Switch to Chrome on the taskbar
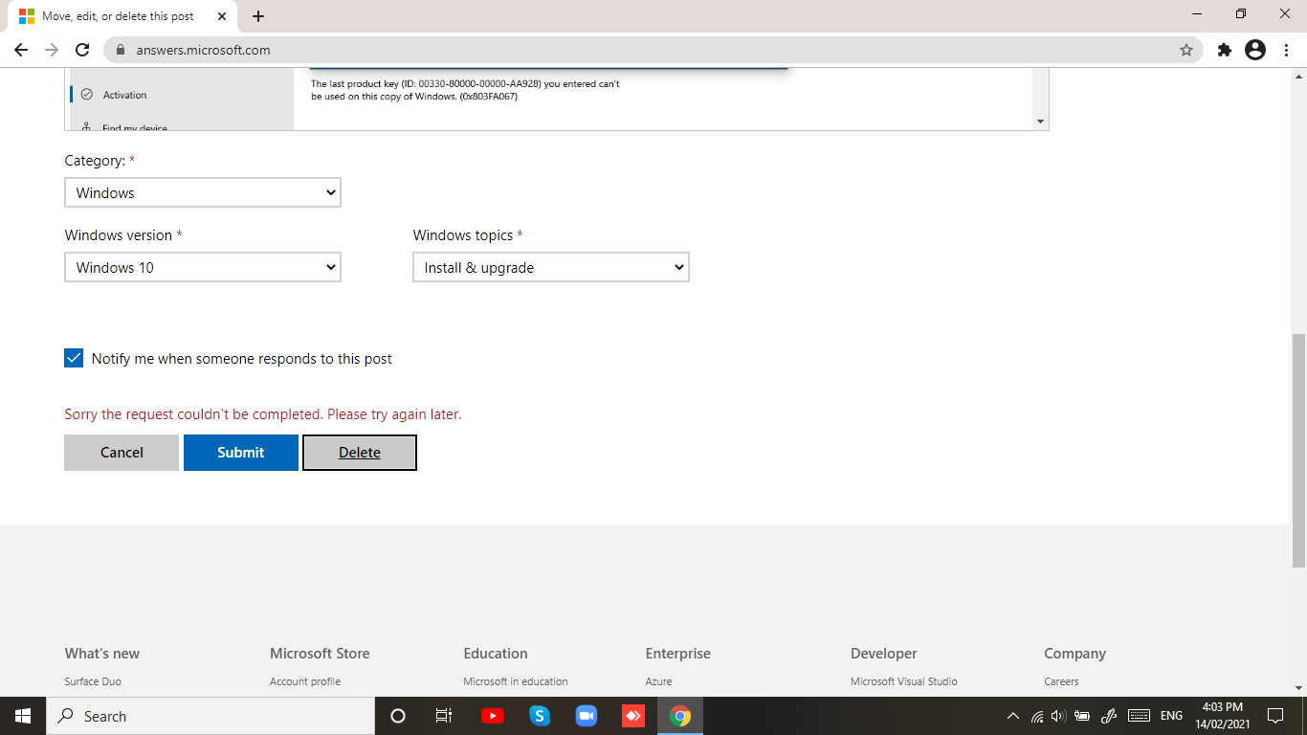Viewport: 1307px width, 735px height. tap(680, 716)
